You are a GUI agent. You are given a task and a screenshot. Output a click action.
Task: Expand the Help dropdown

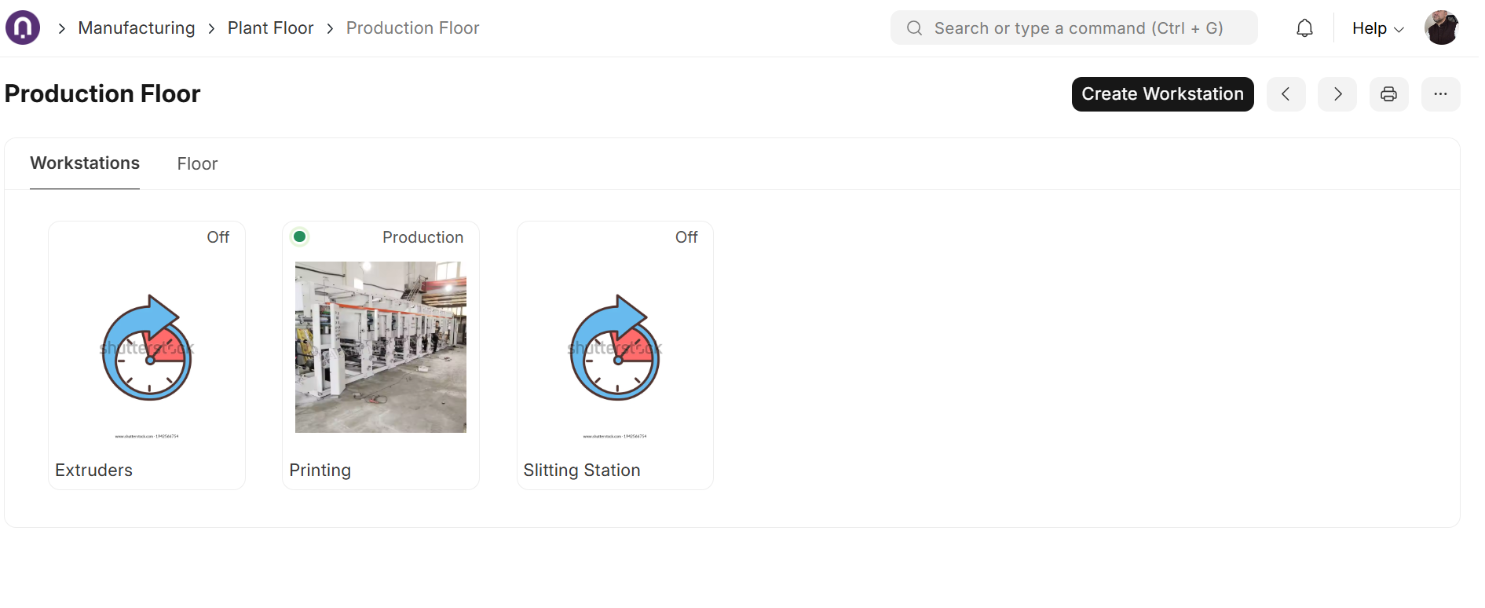click(1377, 28)
